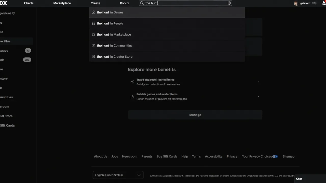
Task: Open the Gift Cards sidebar item
Action: [x=7, y=125]
